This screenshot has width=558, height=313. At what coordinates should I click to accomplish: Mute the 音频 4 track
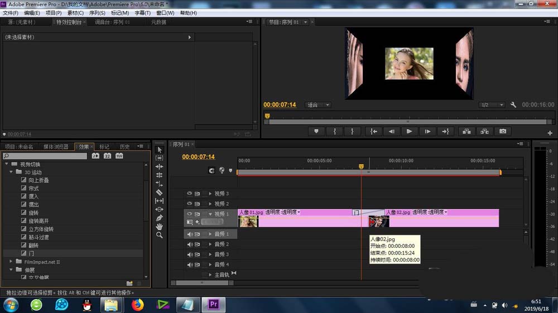click(x=190, y=265)
